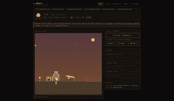Click the streak progress bar

(61, 15)
